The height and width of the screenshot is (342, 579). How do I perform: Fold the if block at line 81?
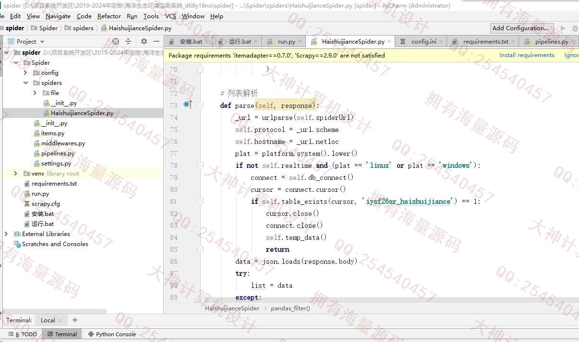[x=200, y=201]
